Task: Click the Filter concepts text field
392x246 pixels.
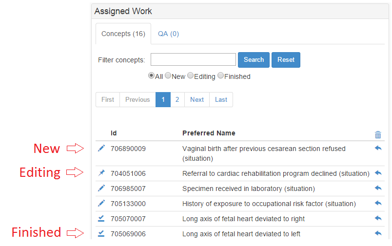Action: click(193, 59)
